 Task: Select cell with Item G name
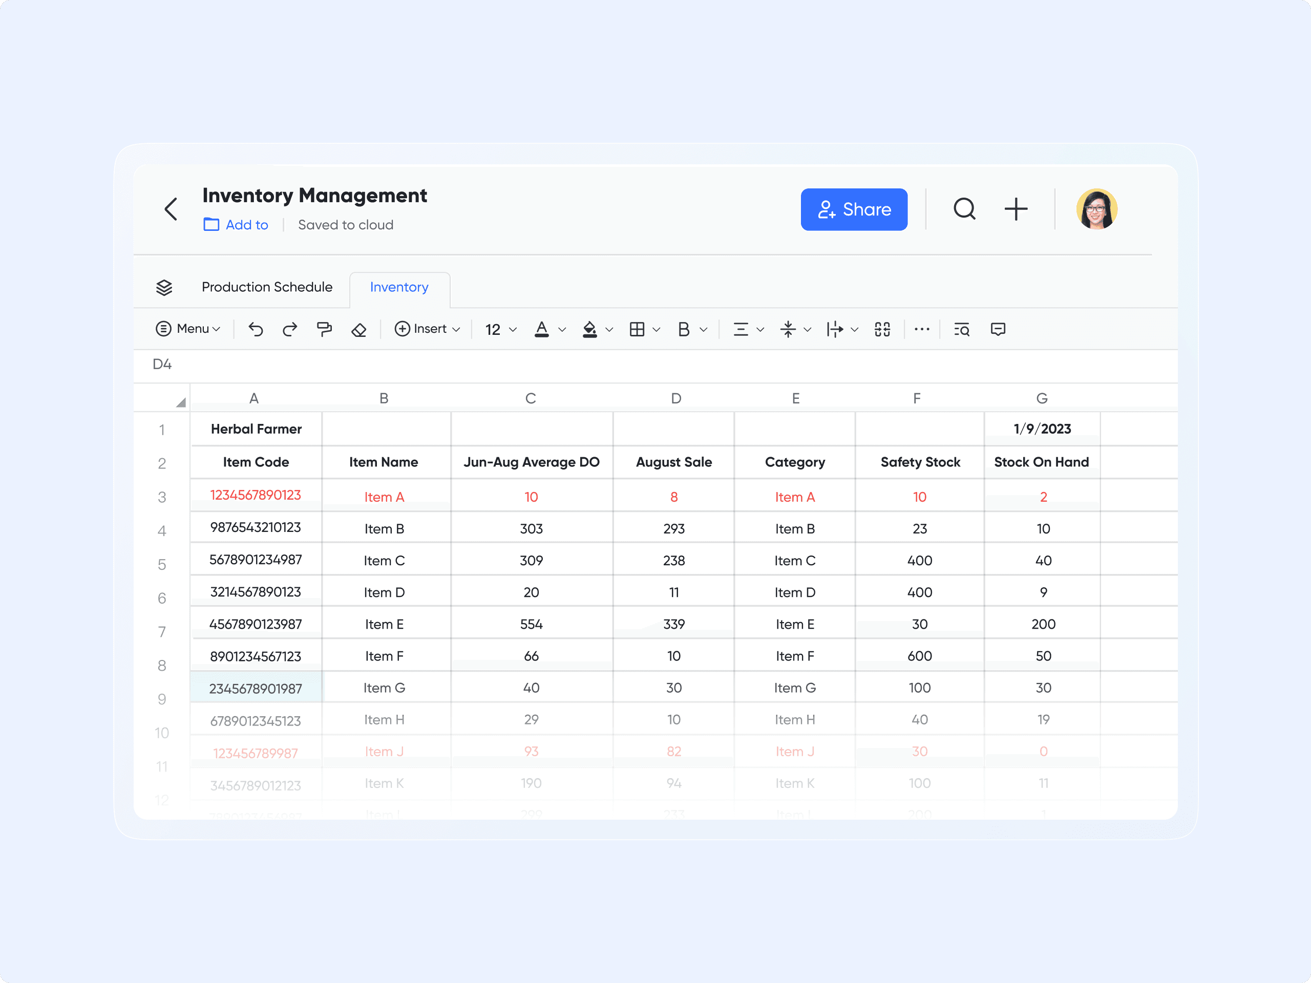tap(384, 687)
